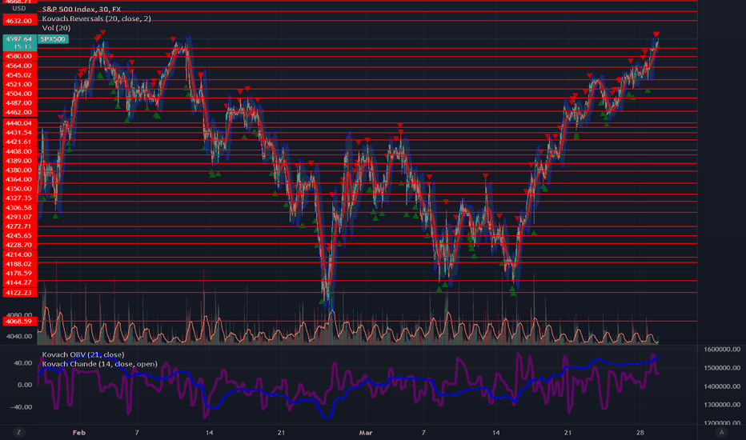Click the 4228.70 price level label
Image resolution: width=746 pixels, height=440 pixels.
pos(19,245)
